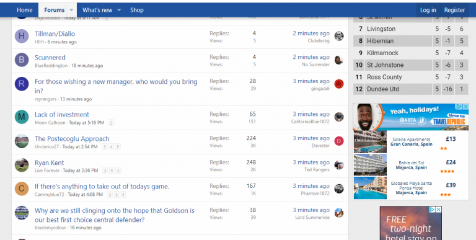Viewport: 476px width, 240px height.
Task: Click Dundee Utd in league table
Action: [x=383, y=89]
